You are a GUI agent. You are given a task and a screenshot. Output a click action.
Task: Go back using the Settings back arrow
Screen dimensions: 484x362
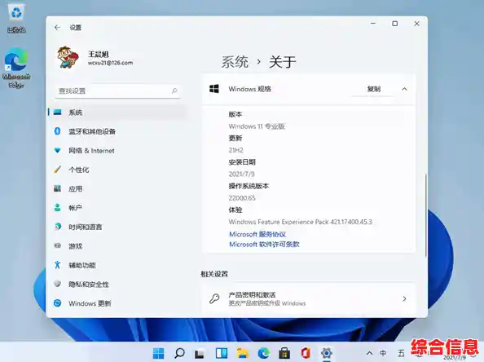[x=57, y=28]
